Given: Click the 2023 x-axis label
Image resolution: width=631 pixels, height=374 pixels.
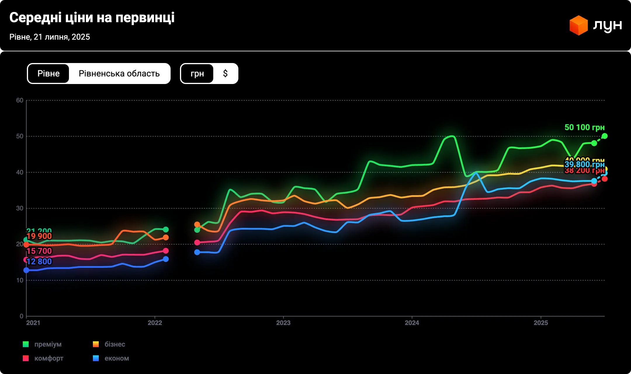Looking at the screenshot, I should (283, 323).
